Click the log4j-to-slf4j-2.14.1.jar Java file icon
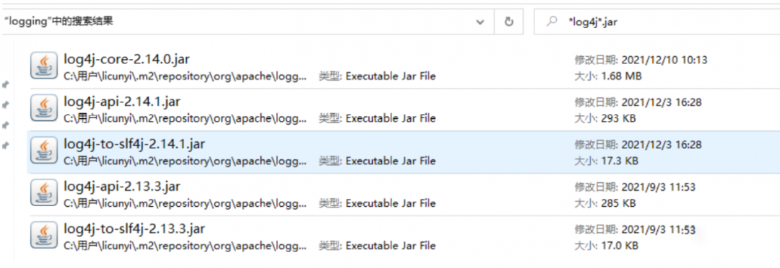 click(44, 151)
